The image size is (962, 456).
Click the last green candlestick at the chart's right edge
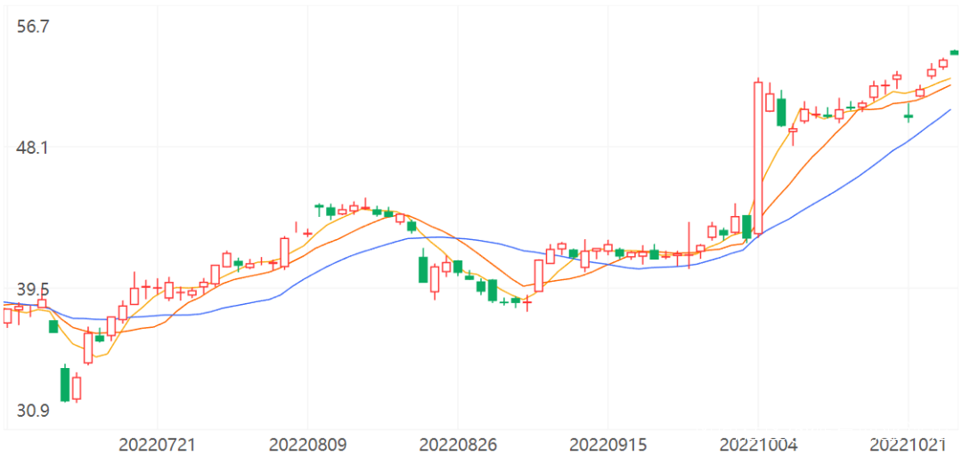click(954, 52)
